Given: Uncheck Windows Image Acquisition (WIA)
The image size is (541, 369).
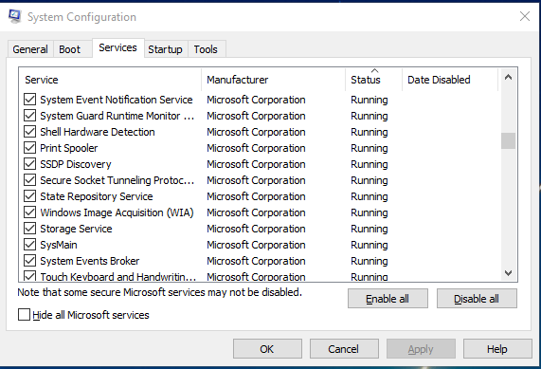Looking at the screenshot, I should (29, 212).
